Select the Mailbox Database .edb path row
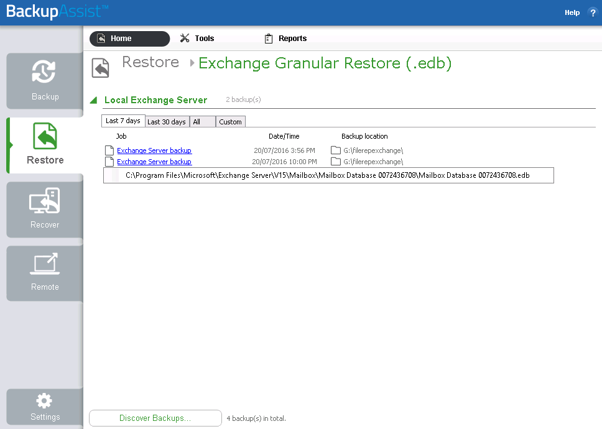 pos(328,175)
